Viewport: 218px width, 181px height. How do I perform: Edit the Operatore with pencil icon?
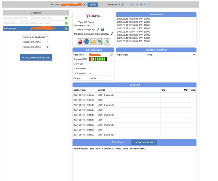point(123,4)
